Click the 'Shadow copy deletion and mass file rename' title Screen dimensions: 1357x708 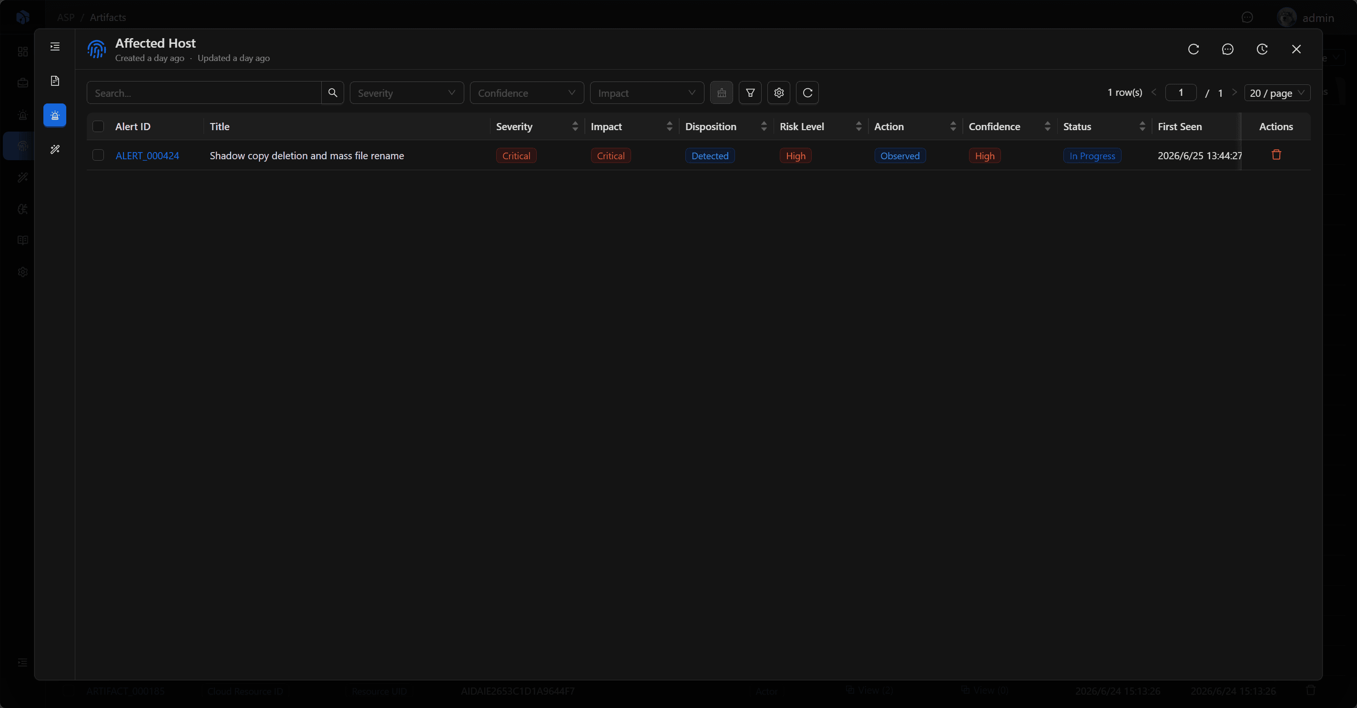pyautogui.click(x=307, y=155)
